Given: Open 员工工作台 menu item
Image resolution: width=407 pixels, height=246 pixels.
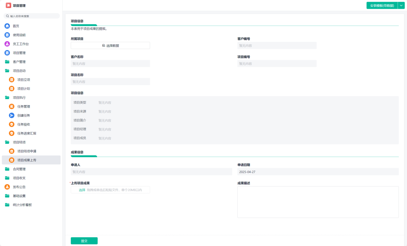Looking at the screenshot, I should (x=31, y=44).
